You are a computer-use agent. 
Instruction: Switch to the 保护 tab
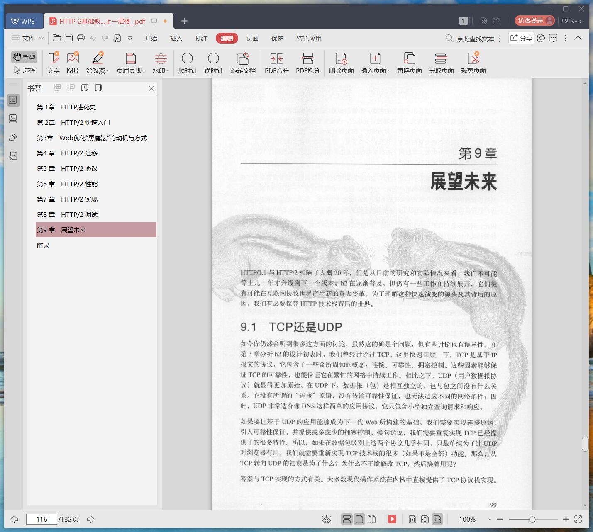tap(278, 38)
